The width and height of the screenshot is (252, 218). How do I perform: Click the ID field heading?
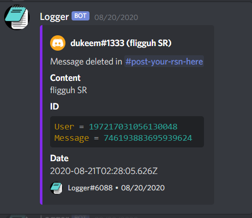click(55, 106)
